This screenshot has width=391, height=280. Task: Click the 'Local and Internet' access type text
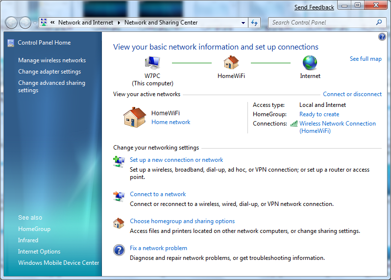(322, 105)
